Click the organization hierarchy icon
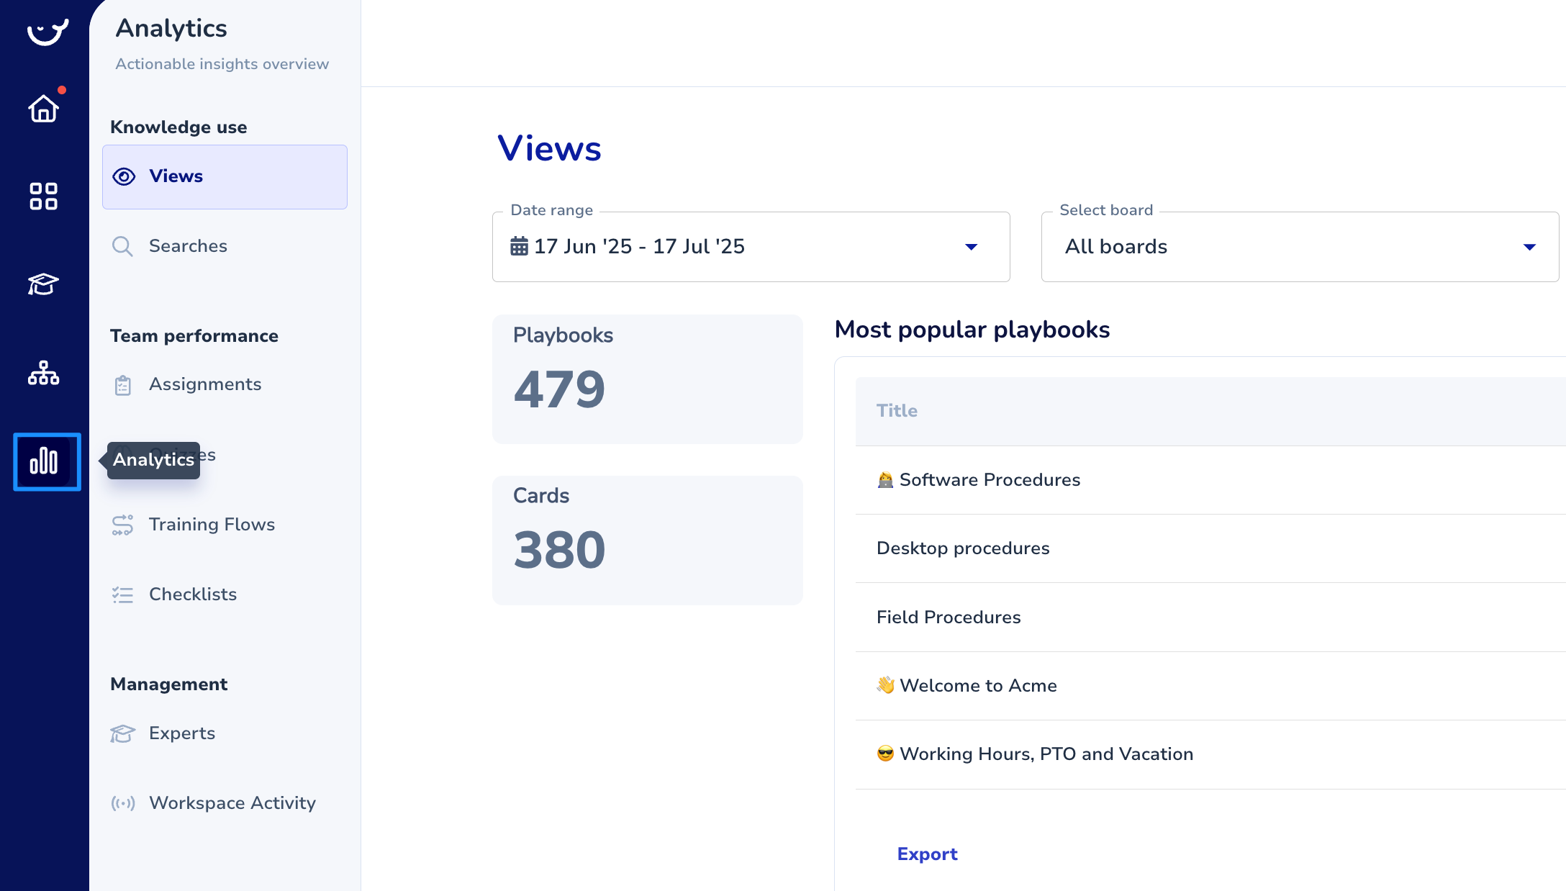The image size is (1566, 891). (x=43, y=373)
